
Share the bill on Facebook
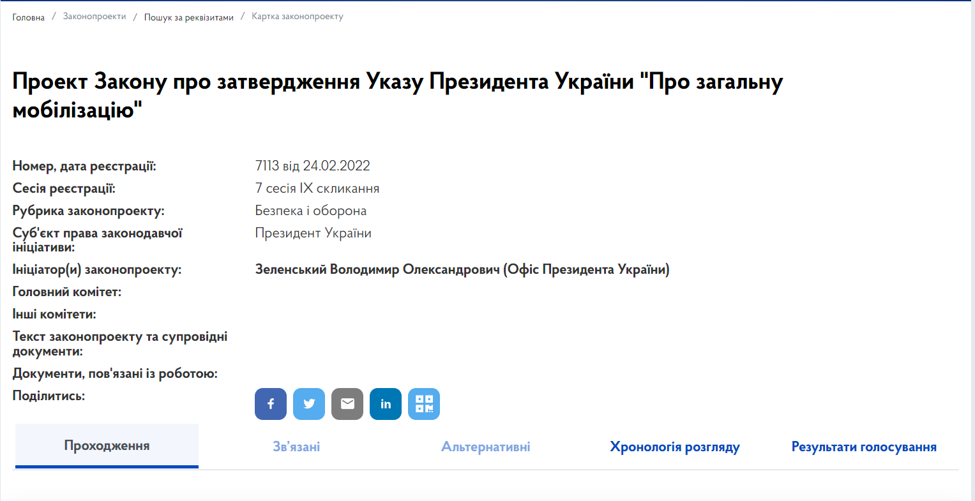271,404
